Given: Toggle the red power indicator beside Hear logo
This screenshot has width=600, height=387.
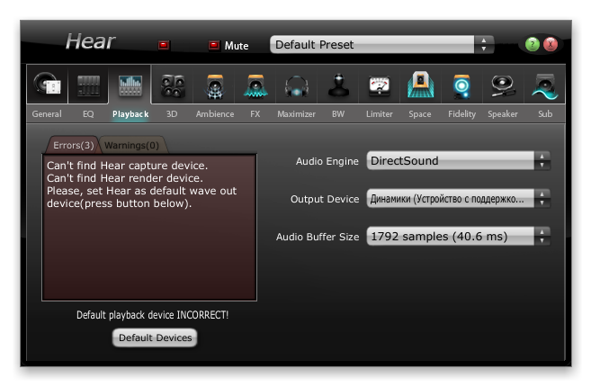Looking at the screenshot, I should tap(164, 45).
